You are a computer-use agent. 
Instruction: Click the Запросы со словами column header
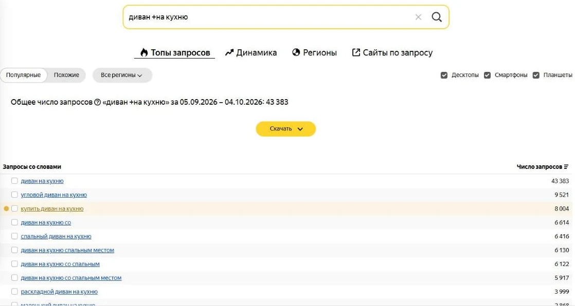click(32, 167)
